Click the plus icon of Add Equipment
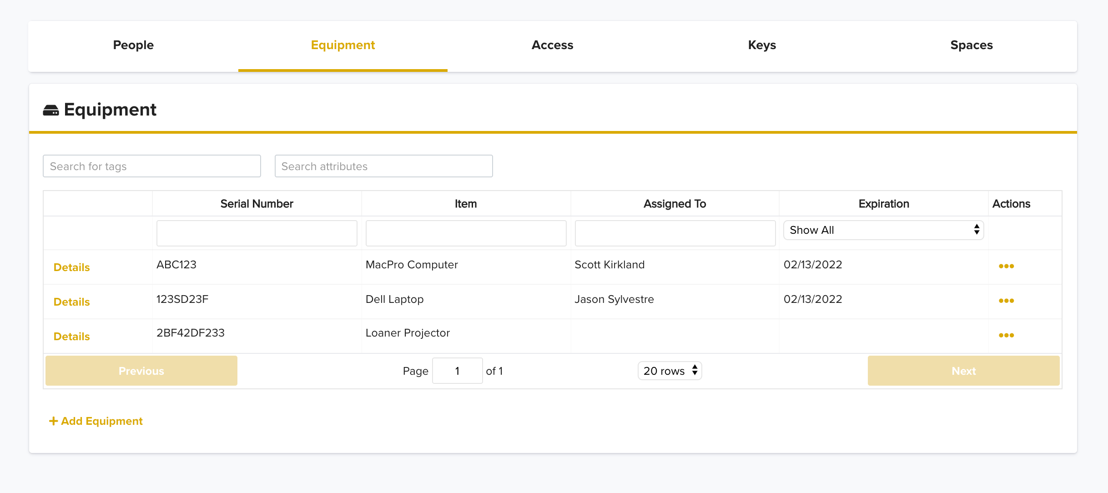 point(53,421)
